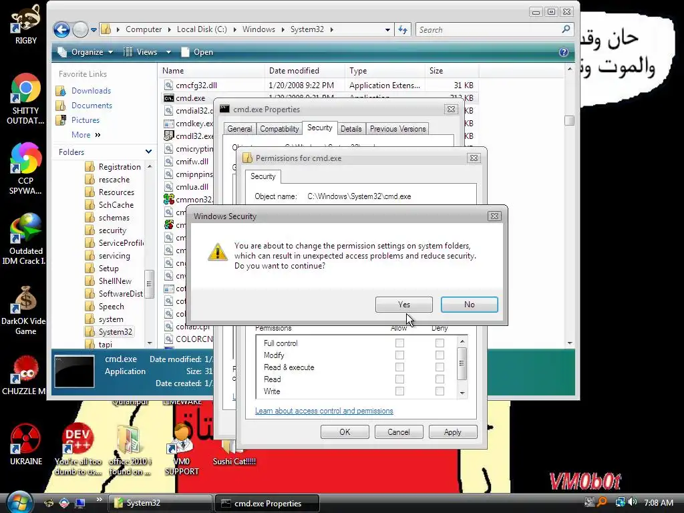Image resolution: width=684 pixels, height=513 pixels.
Task: Click the cmd.exe preview thumbnail
Action: tap(74, 371)
